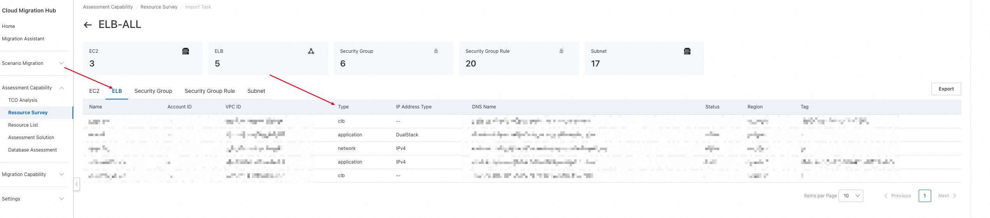This screenshot has width=990, height=218.
Task: Click the VPC ID column header
Action: [233, 107]
